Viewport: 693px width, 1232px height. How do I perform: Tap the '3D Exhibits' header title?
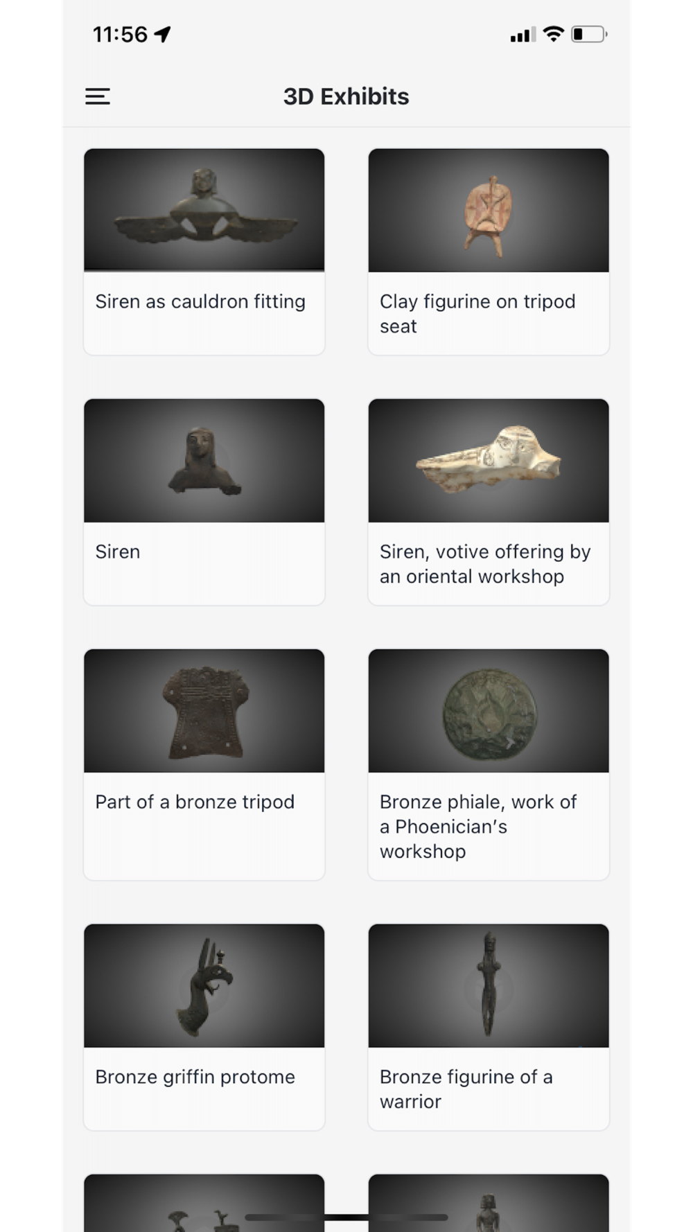[346, 96]
